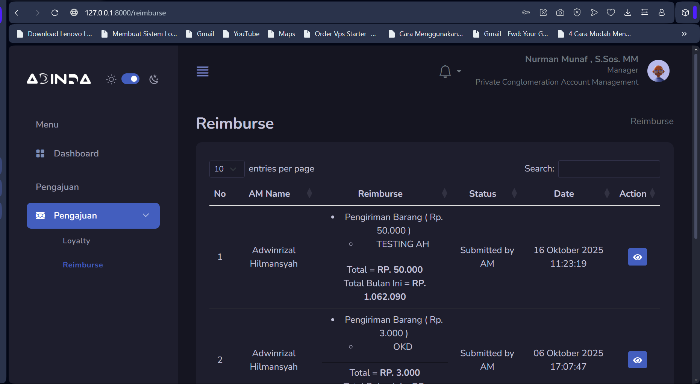This screenshot has height=384, width=700.
Task: Toggle the dark mode switch
Action: (130, 79)
